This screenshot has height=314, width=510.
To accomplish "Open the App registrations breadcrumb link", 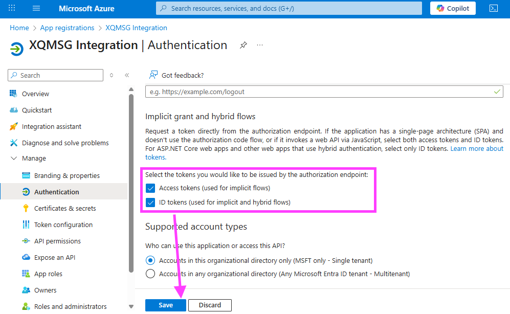I will tap(67, 28).
